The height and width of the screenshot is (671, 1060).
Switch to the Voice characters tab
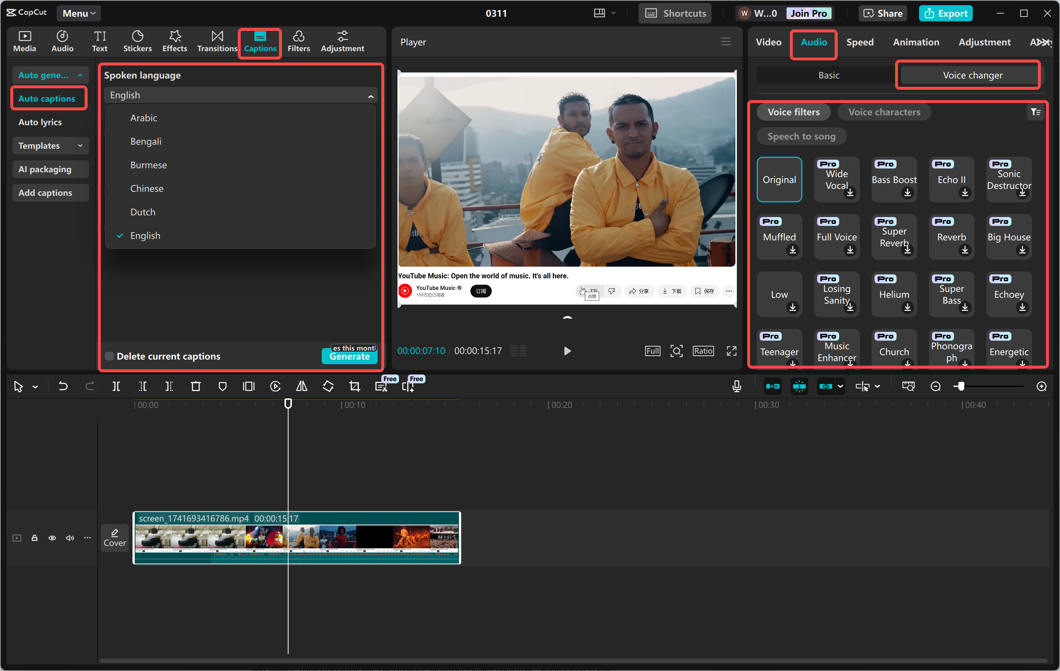pos(884,112)
